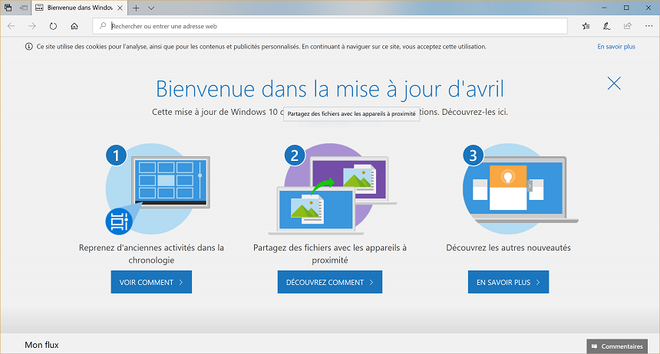This screenshot has width=660, height=354.
Task: Dismiss the welcome banner with the X
Action: click(614, 84)
